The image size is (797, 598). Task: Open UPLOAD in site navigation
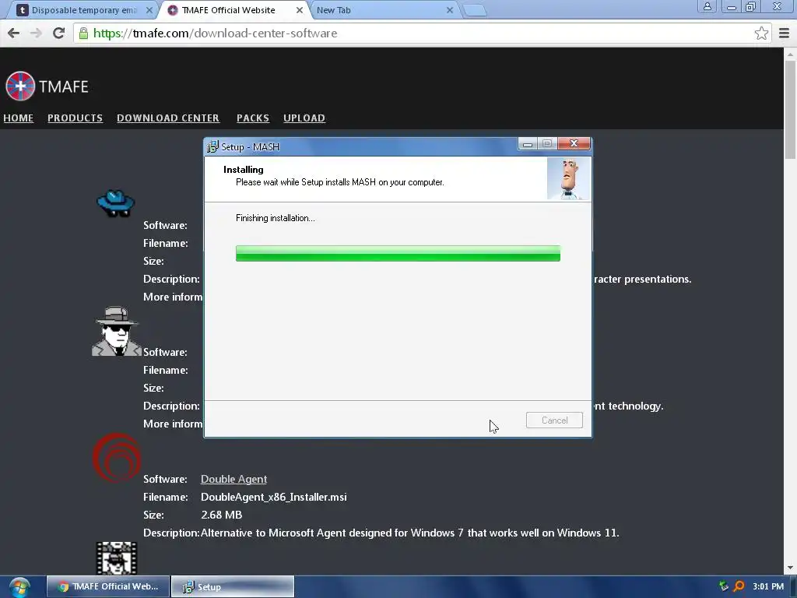304,118
